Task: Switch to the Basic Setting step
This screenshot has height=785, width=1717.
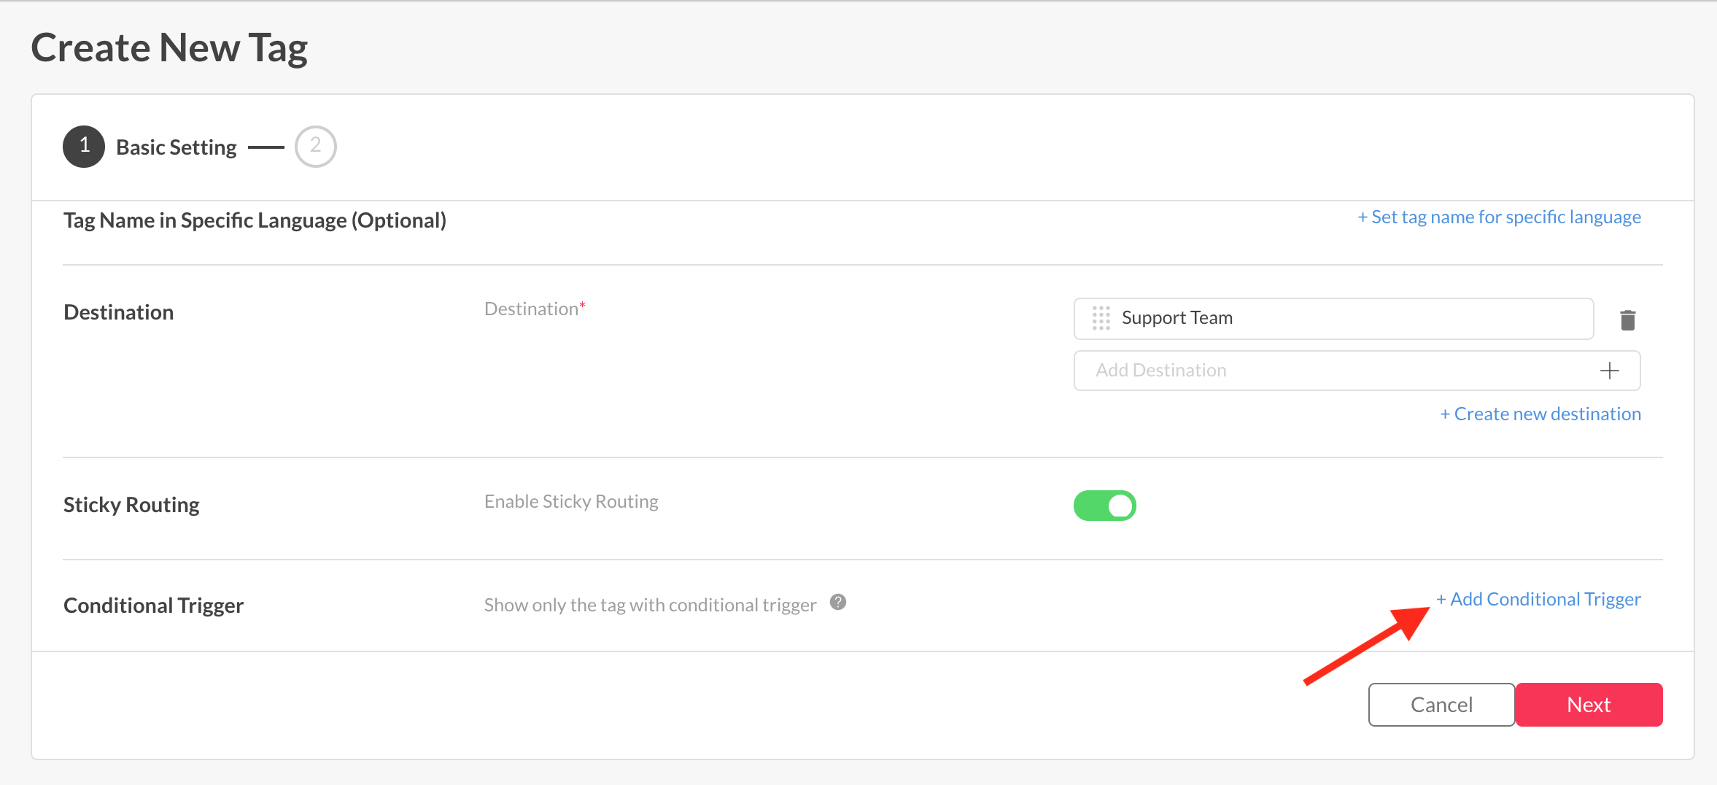Action: pyautogui.click(x=176, y=147)
